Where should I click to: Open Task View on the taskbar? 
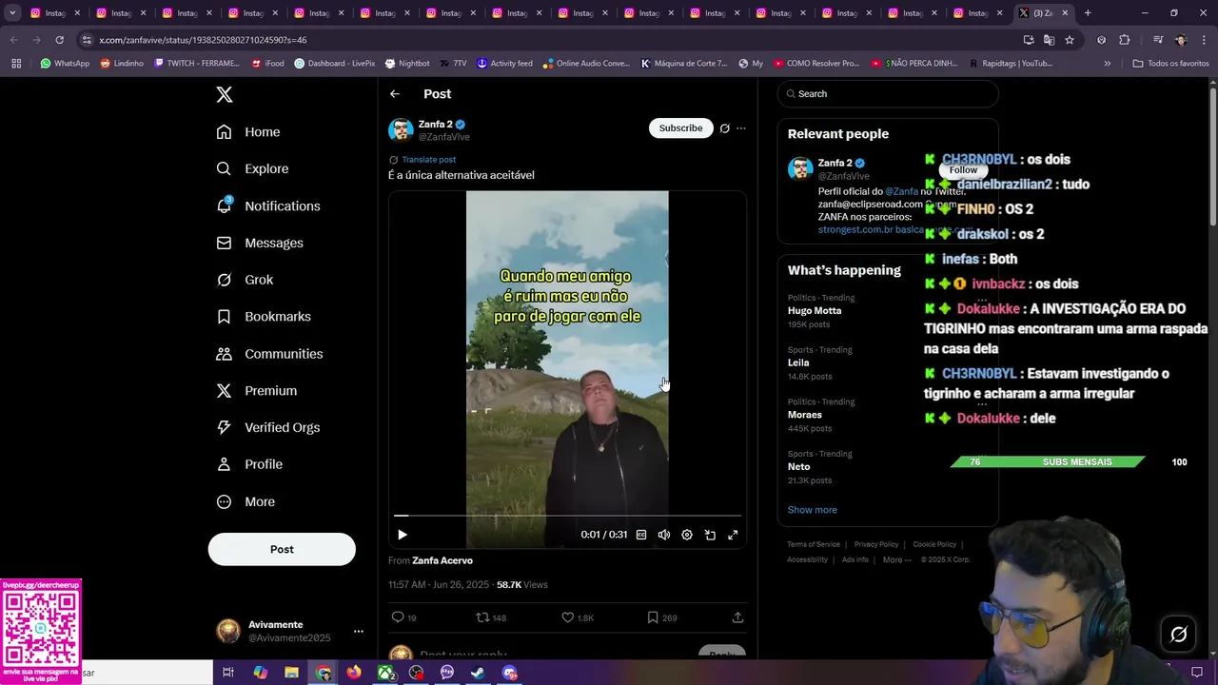click(x=228, y=673)
